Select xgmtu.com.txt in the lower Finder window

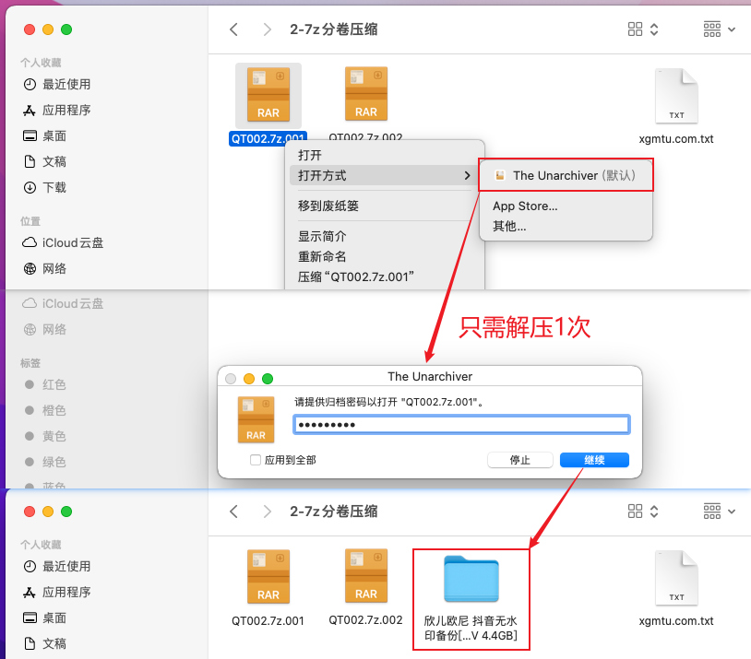click(676, 588)
